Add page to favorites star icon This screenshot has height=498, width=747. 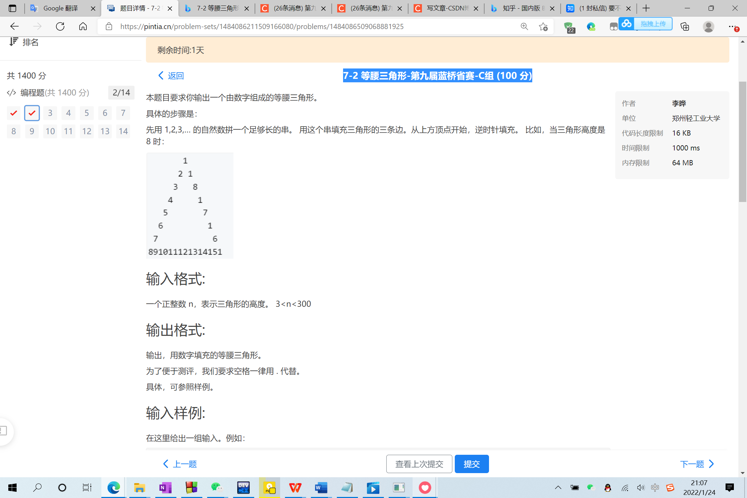click(543, 27)
